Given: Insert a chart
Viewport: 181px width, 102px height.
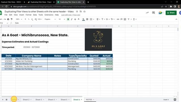Looking at the screenshot, I should pos(125,19).
